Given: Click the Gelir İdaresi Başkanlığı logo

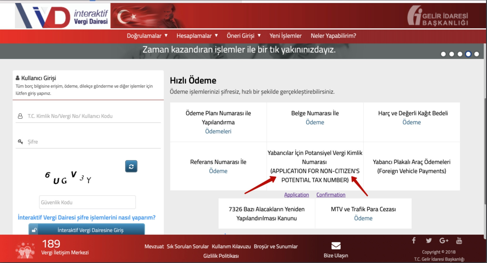Looking at the screenshot, I should coord(438,16).
